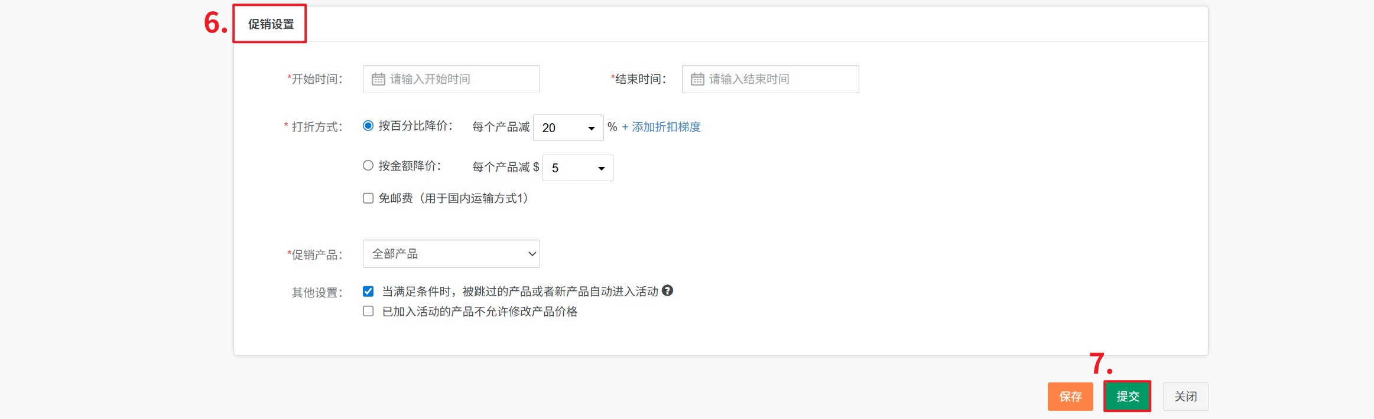
Task: Enable the 免邮费 checkbox
Action: point(368,198)
